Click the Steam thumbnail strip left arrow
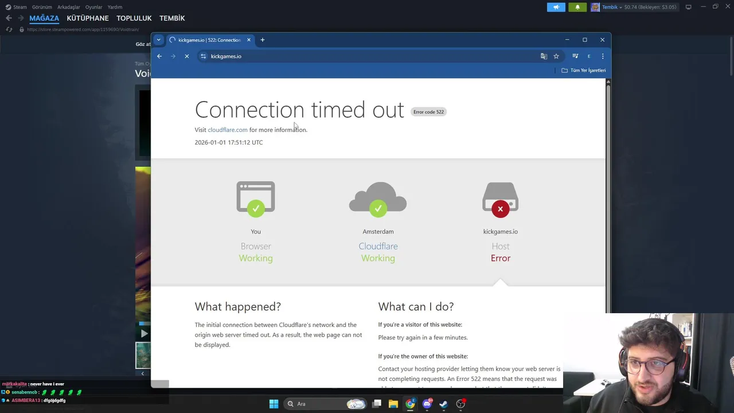This screenshot has width=734, height=413. [143, 373]
